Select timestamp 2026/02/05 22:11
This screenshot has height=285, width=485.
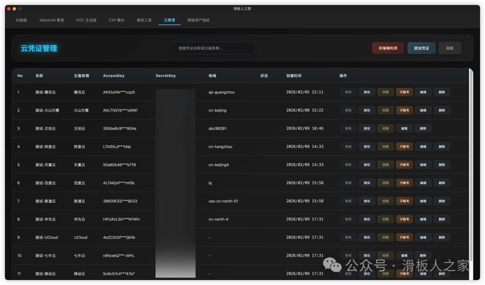[x=304, y=92]
